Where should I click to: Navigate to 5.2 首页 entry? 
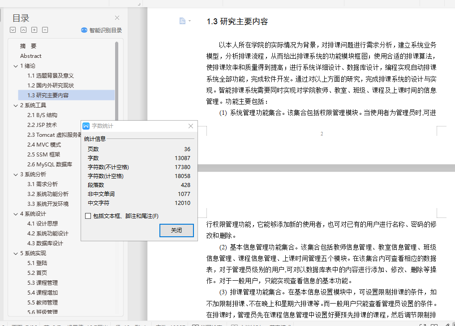(x=37, y=273)
